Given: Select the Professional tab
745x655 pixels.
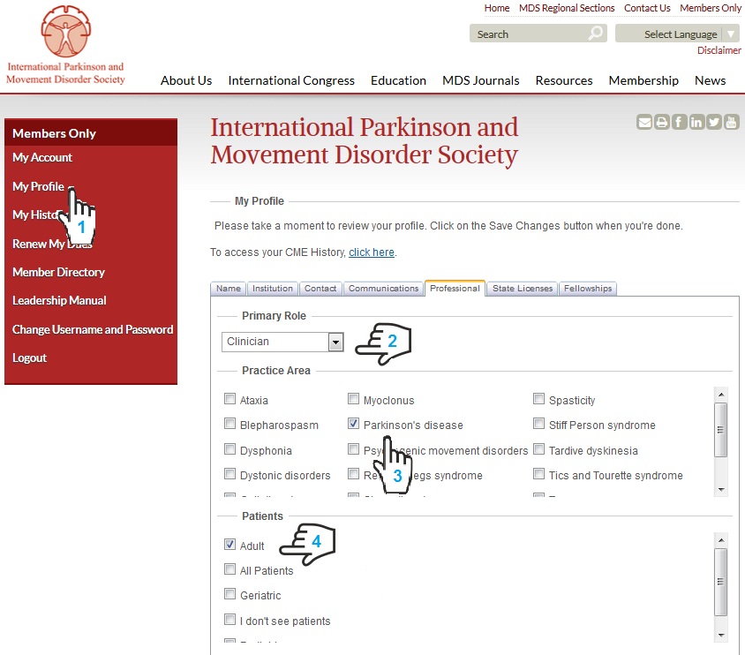Looking at the screenshot, I should [455, 288].
